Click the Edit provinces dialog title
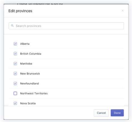Screen dimensions: 132x122 tap(20, 11)
